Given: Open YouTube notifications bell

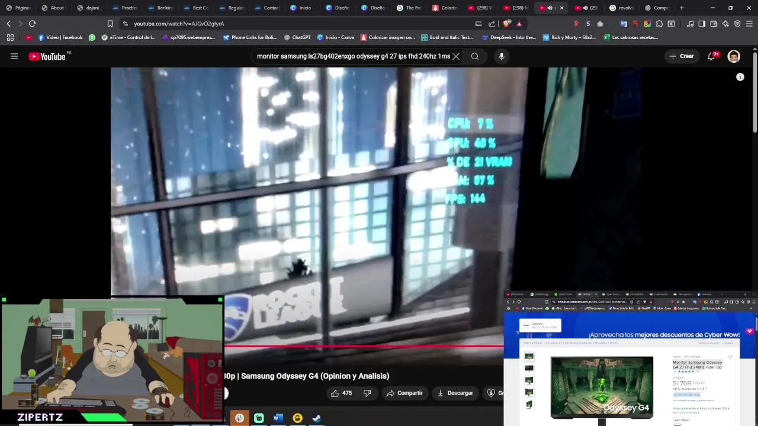Looking at the screenshot, I should (x=712, y=56).
